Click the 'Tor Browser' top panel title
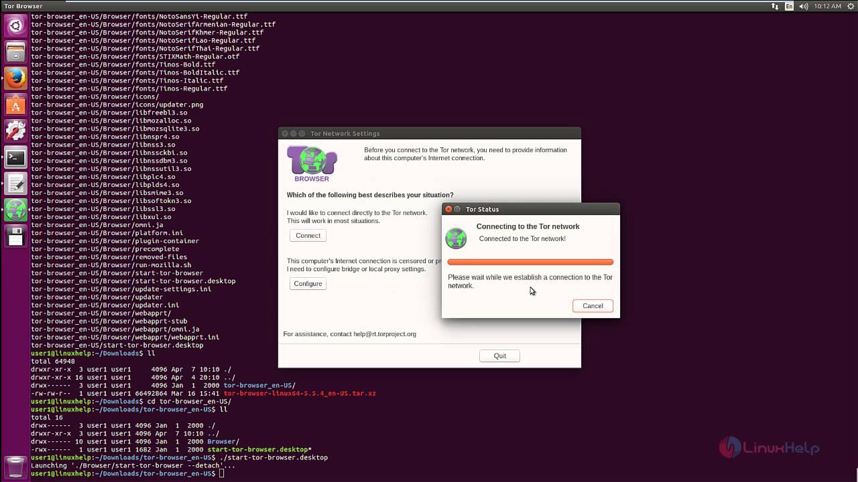Image resolution: width=858 pixels, height=482 pixels. coord(23,6)
